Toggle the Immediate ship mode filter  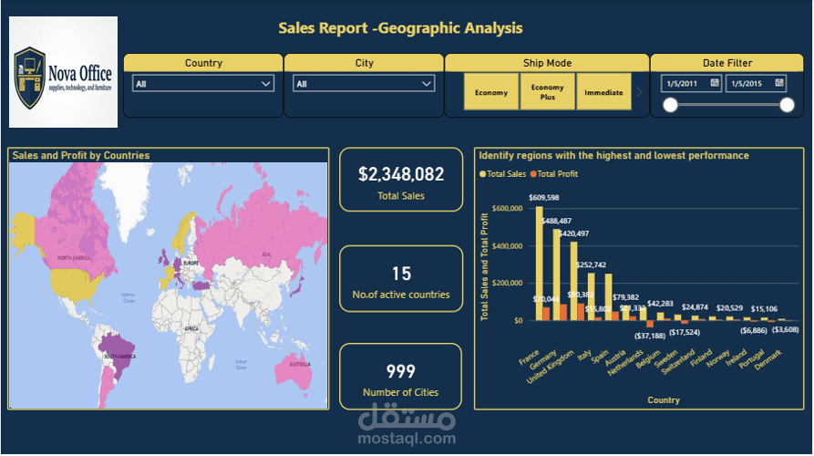click(x=603, y=92)
